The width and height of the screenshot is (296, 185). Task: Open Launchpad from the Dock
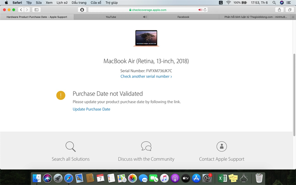58,178
